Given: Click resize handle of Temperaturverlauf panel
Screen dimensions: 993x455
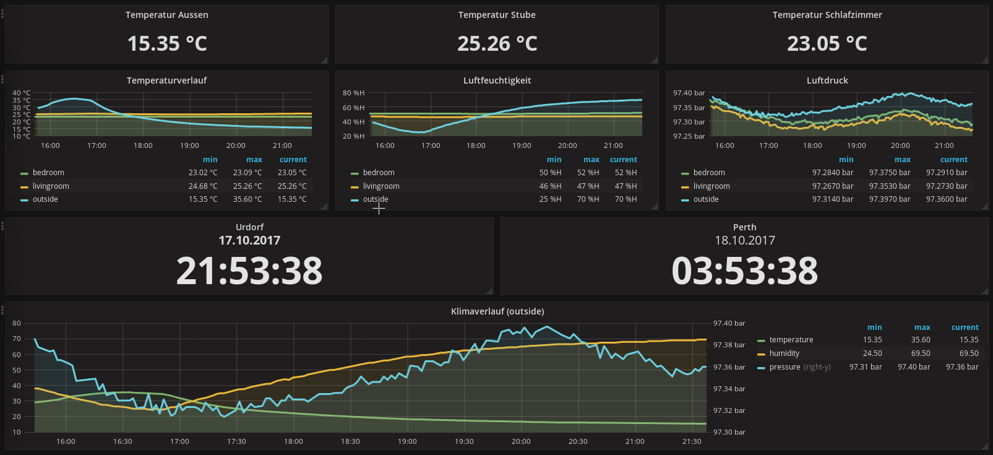Looking at the screenshot, I should click(x=325, y=207).
